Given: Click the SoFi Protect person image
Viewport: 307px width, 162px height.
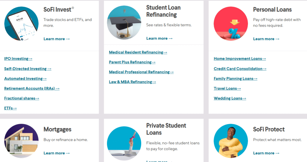Looking at the screenshot, I should coord(231,141).
